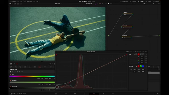Select the blue Soft Clip channel

click(x=143, y=66)
